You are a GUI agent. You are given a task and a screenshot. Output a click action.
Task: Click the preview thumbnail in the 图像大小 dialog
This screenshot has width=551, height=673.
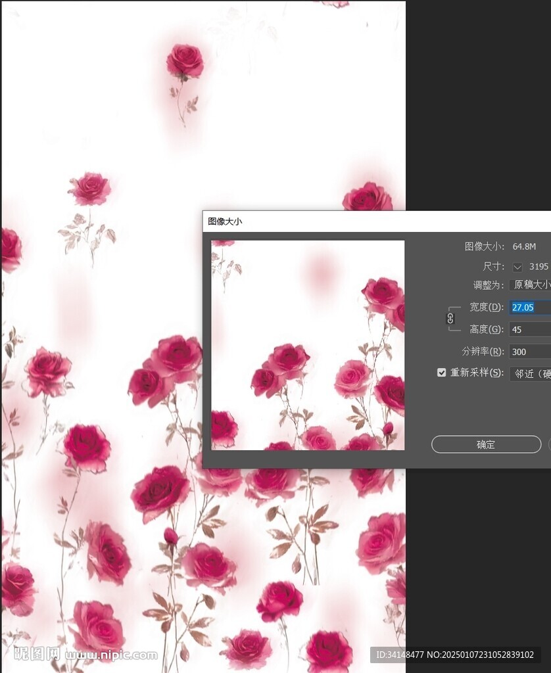(308, 345)
